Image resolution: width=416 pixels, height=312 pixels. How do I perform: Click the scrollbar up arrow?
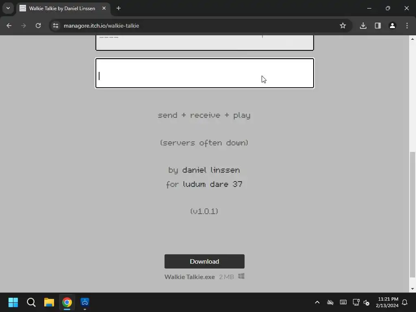(412, 39)
